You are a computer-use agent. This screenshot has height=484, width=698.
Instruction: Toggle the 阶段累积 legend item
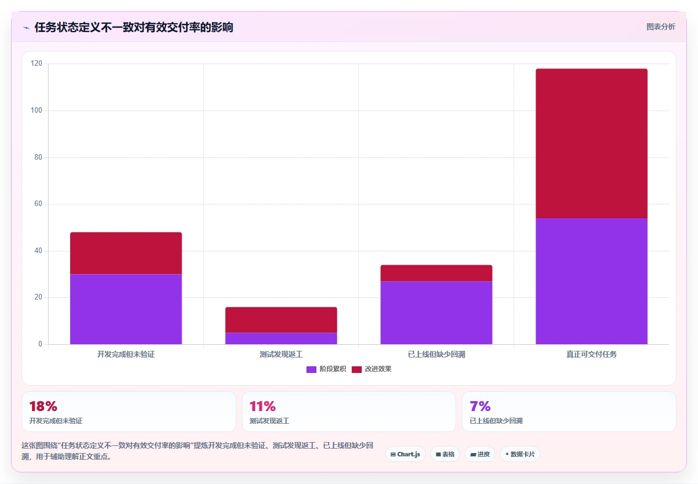tap(326, 369)
